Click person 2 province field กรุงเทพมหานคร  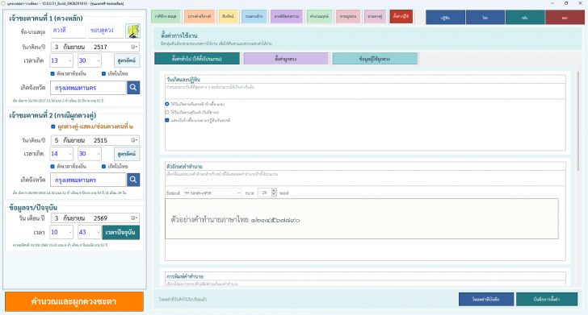click(88, 180)
